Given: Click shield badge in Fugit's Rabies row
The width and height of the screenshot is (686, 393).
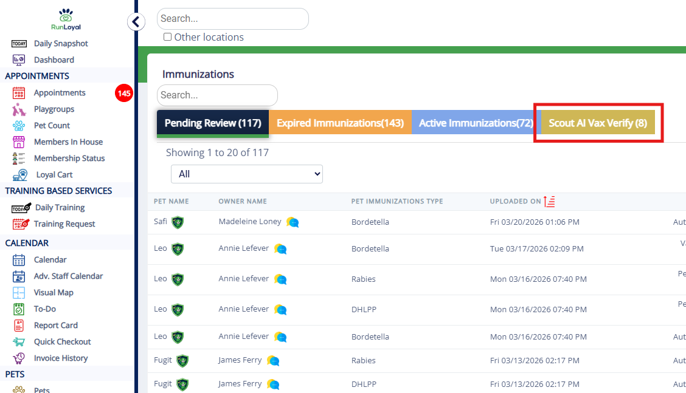Looking at the screenshot, I should pos(182,361).
